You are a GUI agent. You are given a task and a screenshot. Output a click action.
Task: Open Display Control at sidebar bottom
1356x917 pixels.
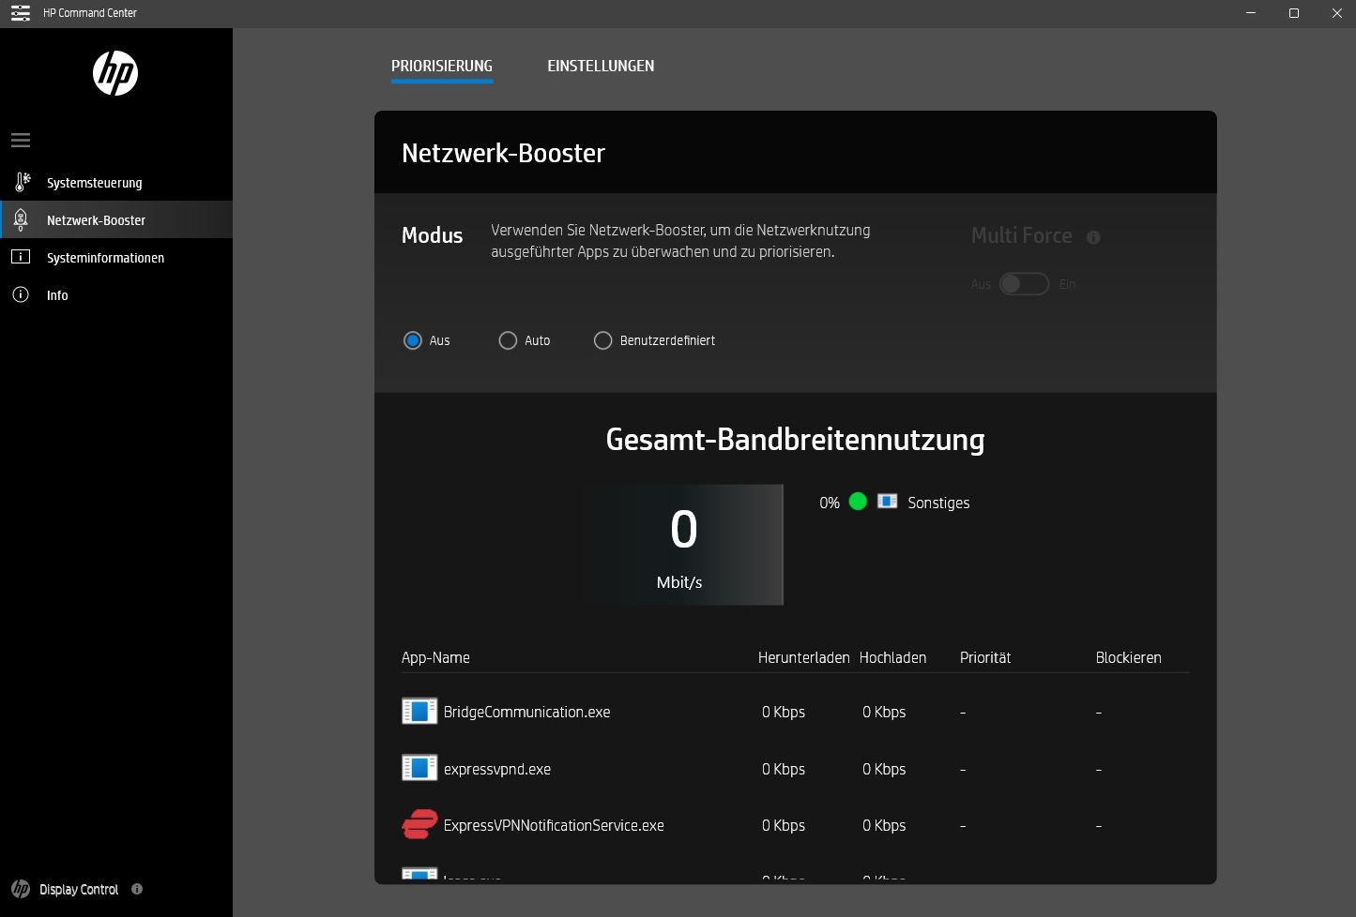pos(78,889)
